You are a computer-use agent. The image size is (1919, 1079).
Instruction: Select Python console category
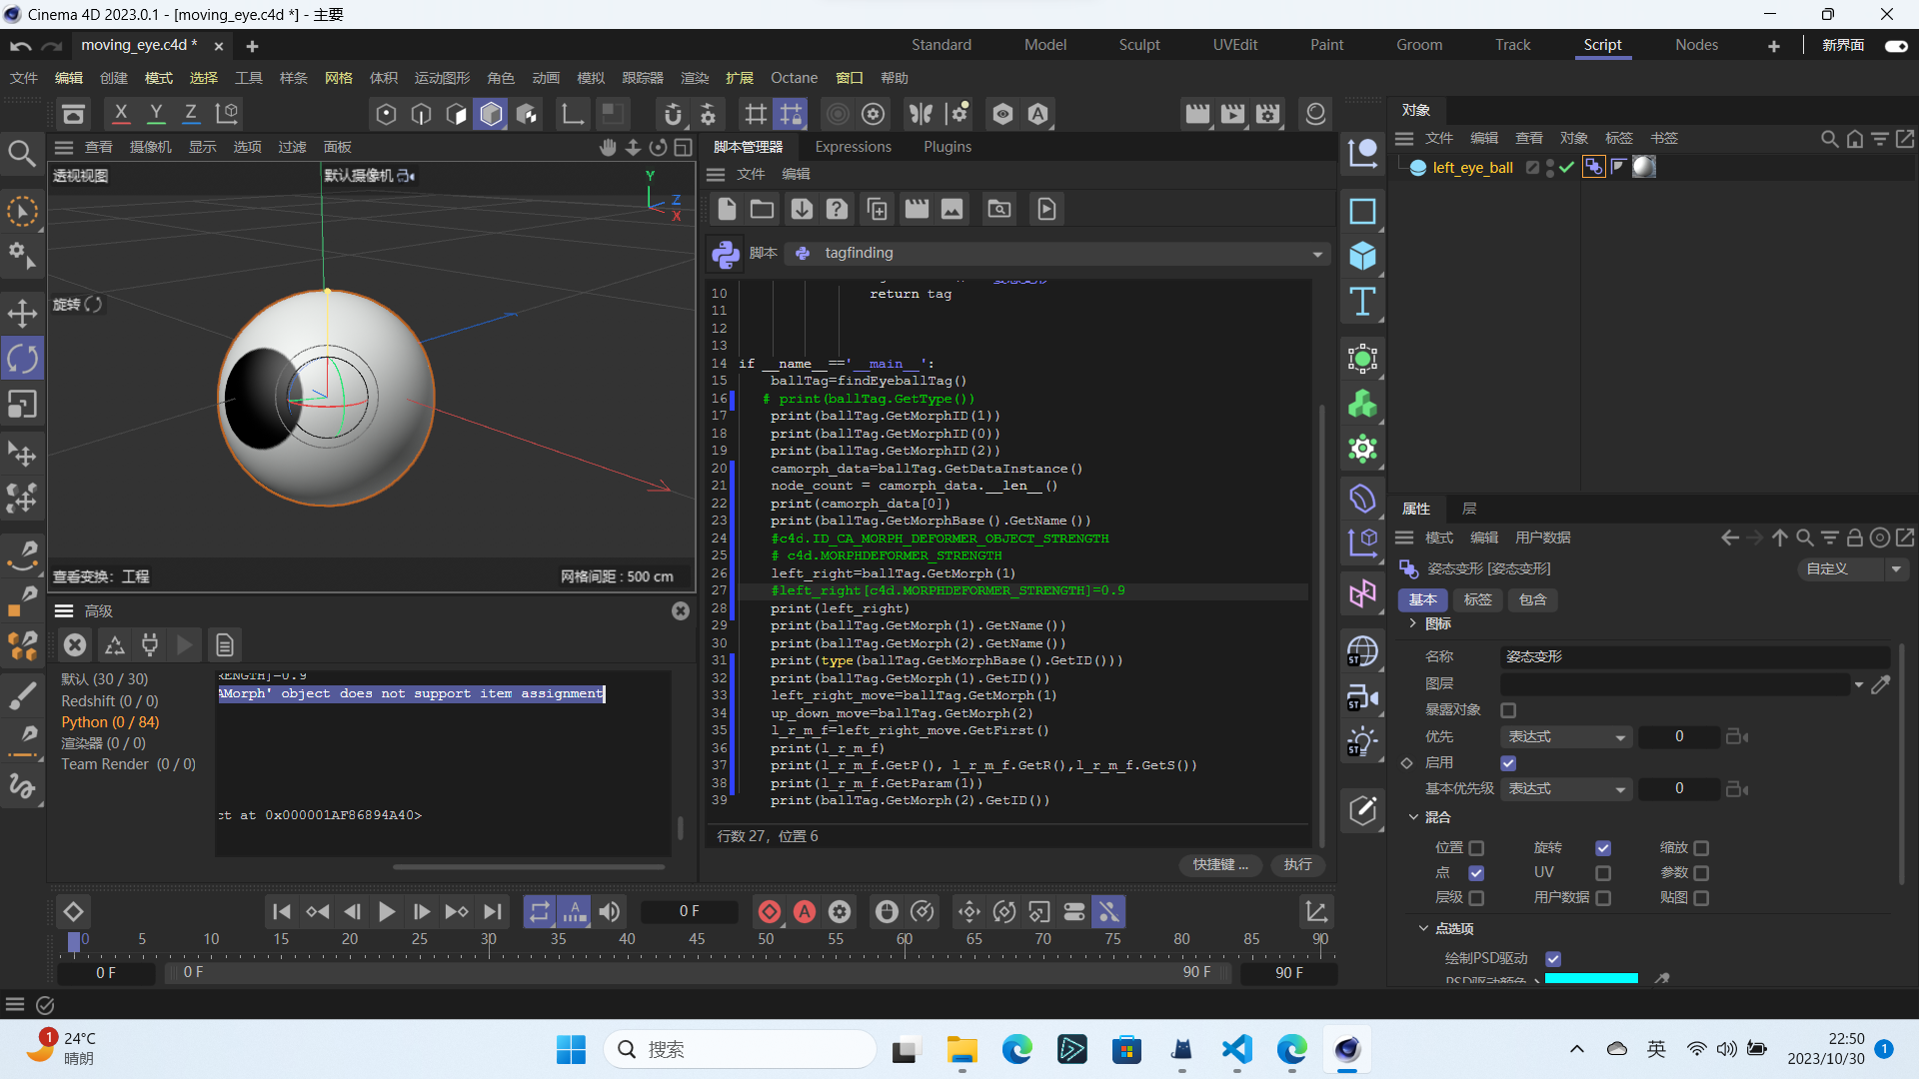pyautogui.click(x=110, y=722)
